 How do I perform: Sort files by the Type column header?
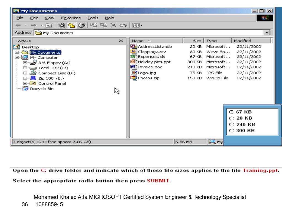tap(218, 41)
